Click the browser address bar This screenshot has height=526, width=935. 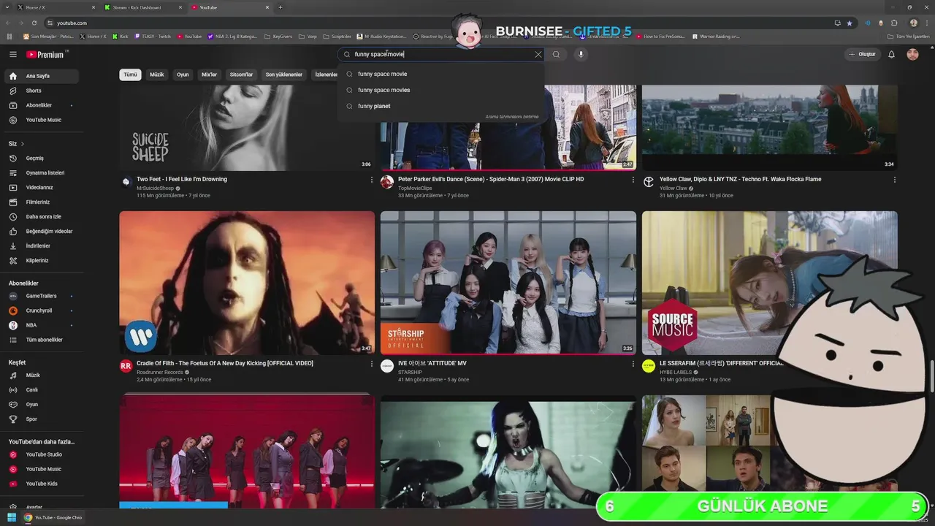(x=438, y=23)
